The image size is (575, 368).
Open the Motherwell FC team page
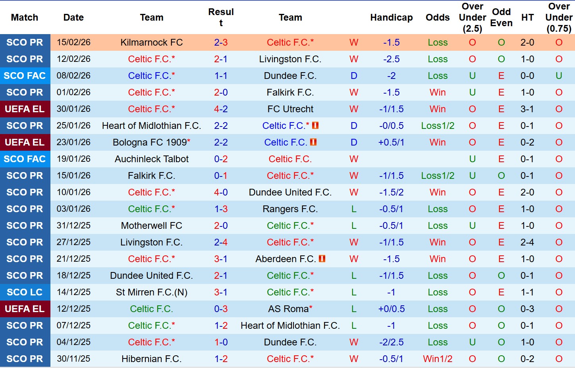pyautogui.click(x=151, y=226)
